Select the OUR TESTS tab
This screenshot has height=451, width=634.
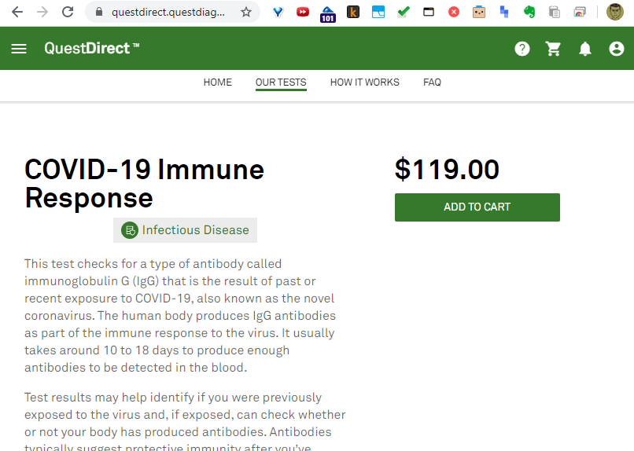281,82
